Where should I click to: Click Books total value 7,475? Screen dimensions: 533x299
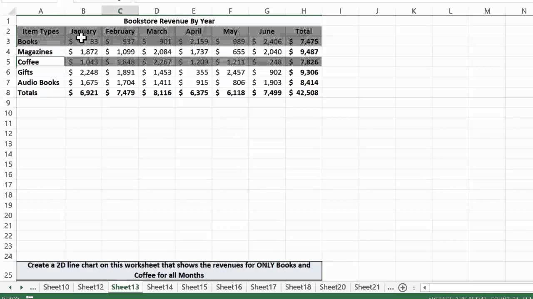point(304,42)
